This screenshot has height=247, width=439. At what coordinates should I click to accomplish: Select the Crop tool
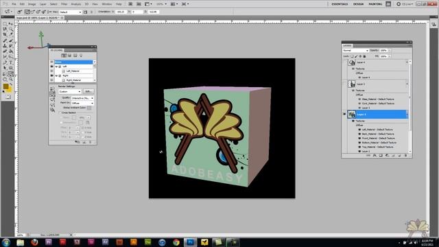click(5, 34)
